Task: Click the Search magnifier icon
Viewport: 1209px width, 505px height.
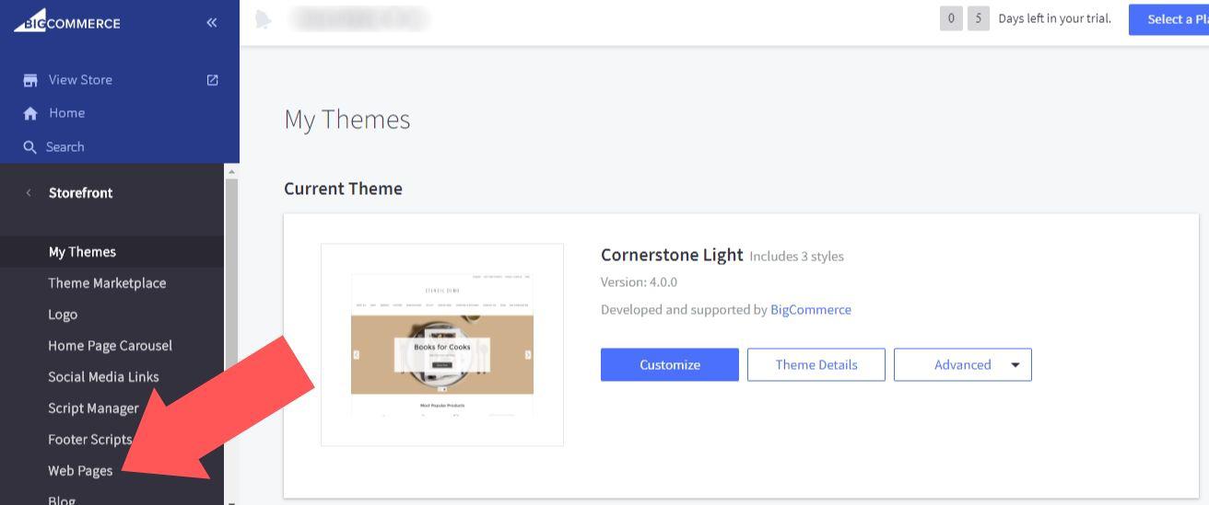Action: coord(30,147)
